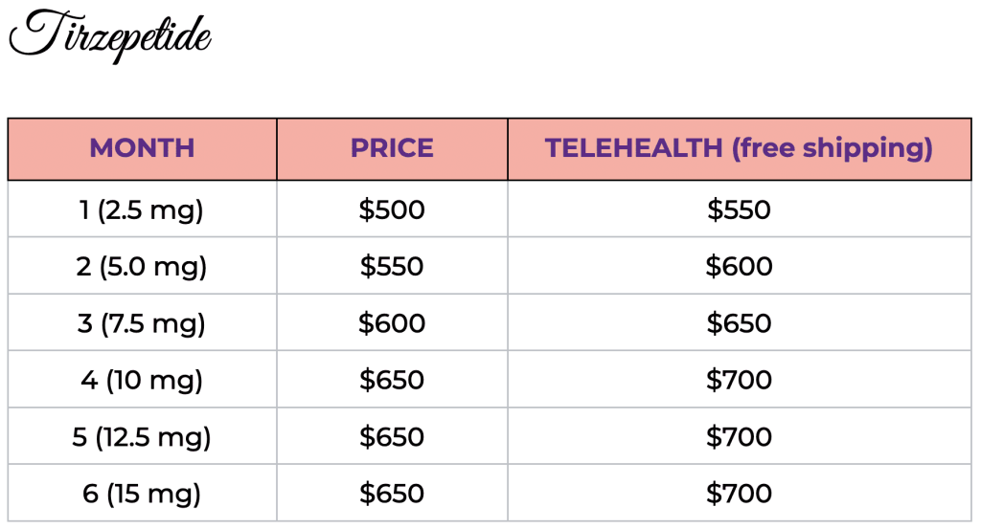Viewport: 981px width, 529px height.
Task: Click the $650 price for month 4
Action: [392, 380]
